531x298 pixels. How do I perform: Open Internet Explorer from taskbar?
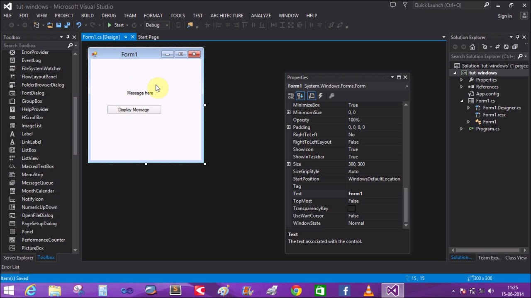31,291
